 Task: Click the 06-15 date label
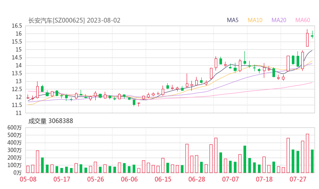[163, 179]
